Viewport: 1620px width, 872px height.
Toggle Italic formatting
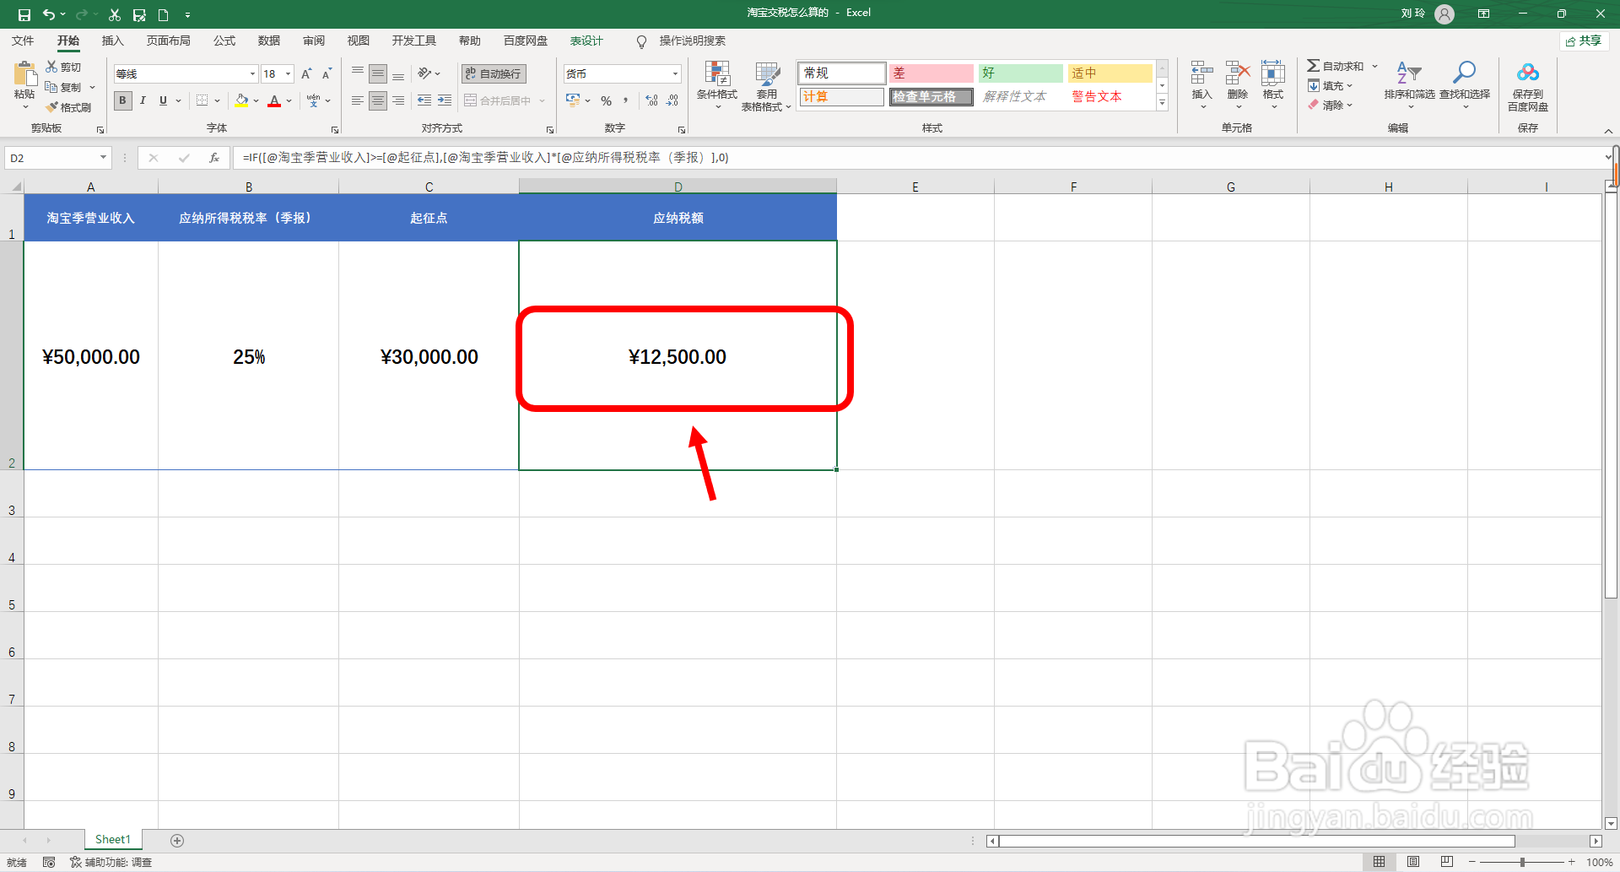pos(143,100)
